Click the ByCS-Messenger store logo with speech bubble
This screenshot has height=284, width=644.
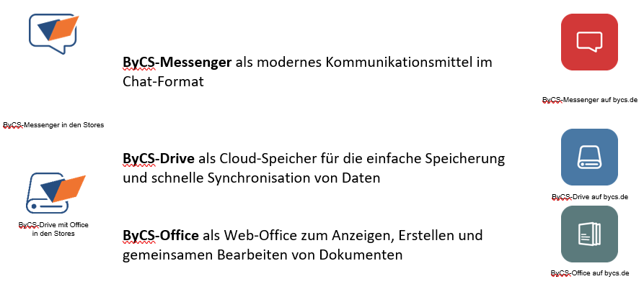pyautogui.click(x=53, y=34)
